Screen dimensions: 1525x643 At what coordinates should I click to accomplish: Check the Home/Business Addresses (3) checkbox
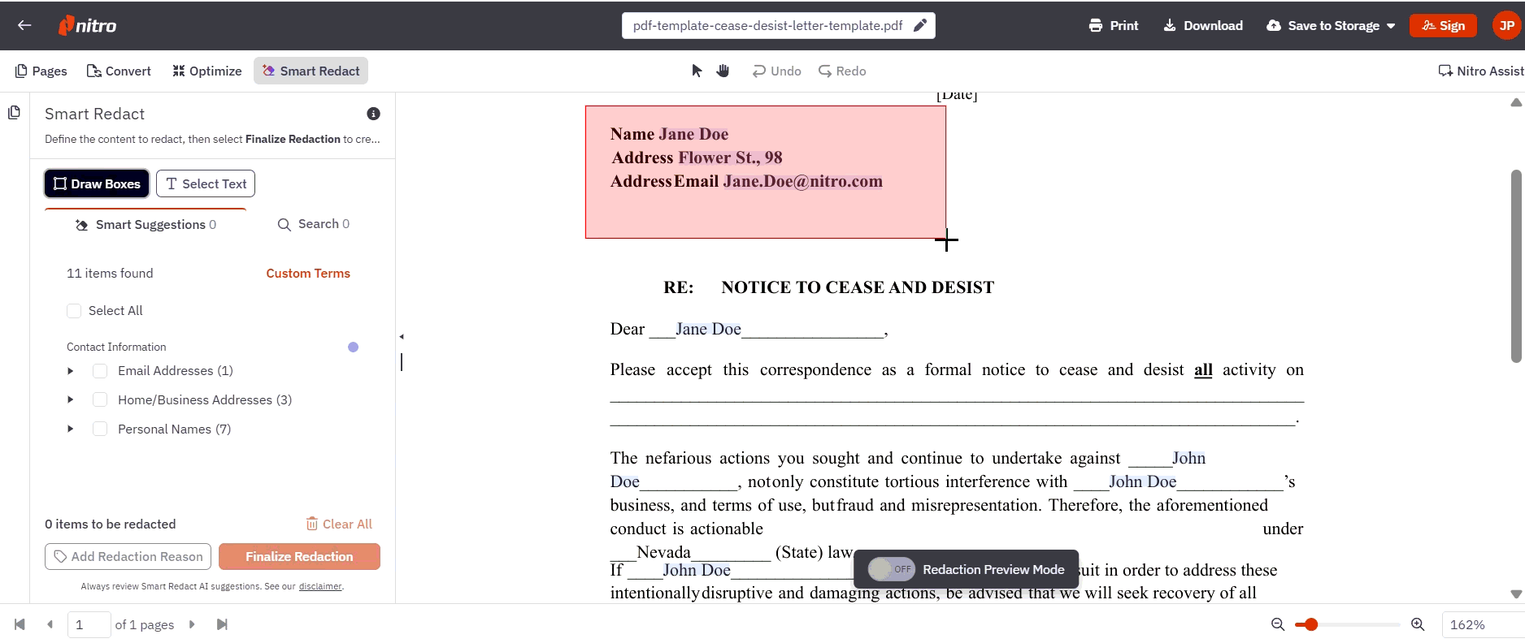(x=100, y=399)
